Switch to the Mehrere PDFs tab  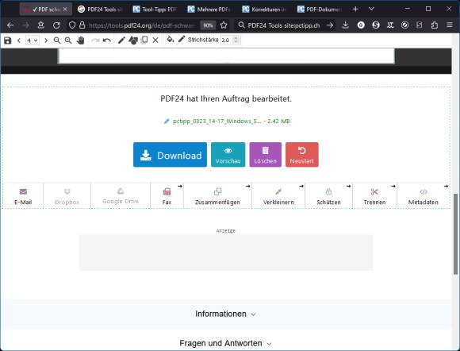tap(209, 10)
